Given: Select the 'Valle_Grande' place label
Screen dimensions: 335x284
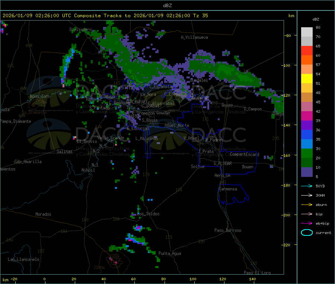Looking at the screenshot, I should (111, 138).
